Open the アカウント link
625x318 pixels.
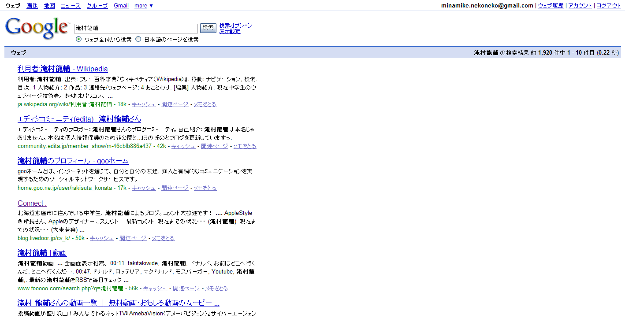point(580,6)
